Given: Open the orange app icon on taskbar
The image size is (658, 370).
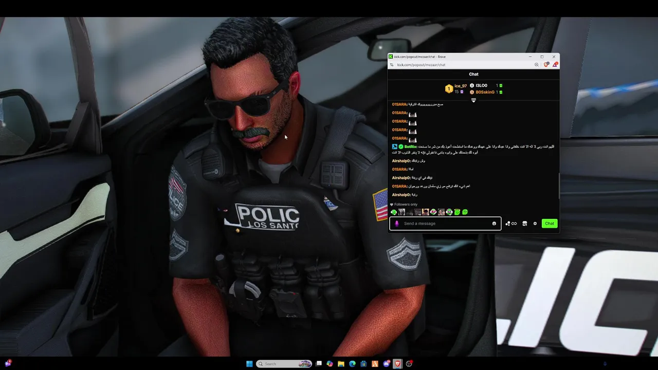Looking at the screenshot, I should (x=375, y=364).
